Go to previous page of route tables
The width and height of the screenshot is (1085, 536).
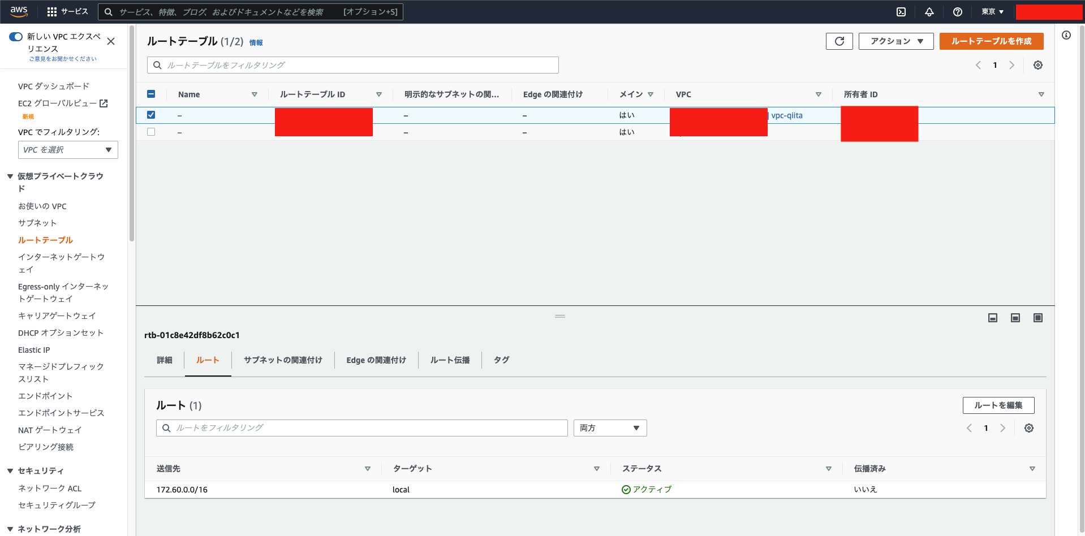click(978, 65)
